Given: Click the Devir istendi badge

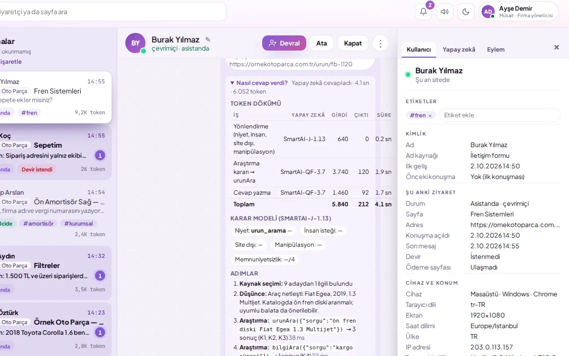Looking at the screenshot, I should point(37,169).
